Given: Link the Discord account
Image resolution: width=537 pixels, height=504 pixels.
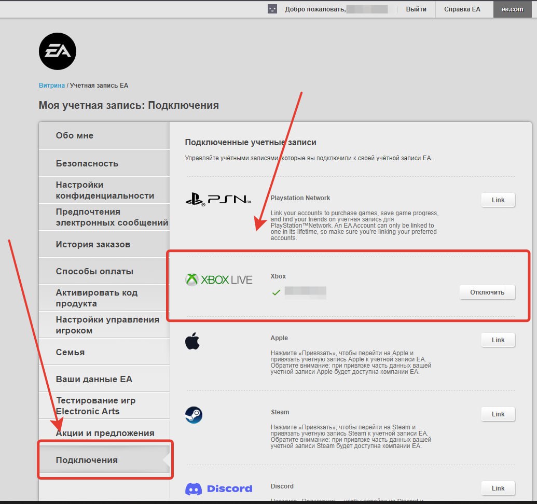Looking at the screenshot, I should 498,488.
